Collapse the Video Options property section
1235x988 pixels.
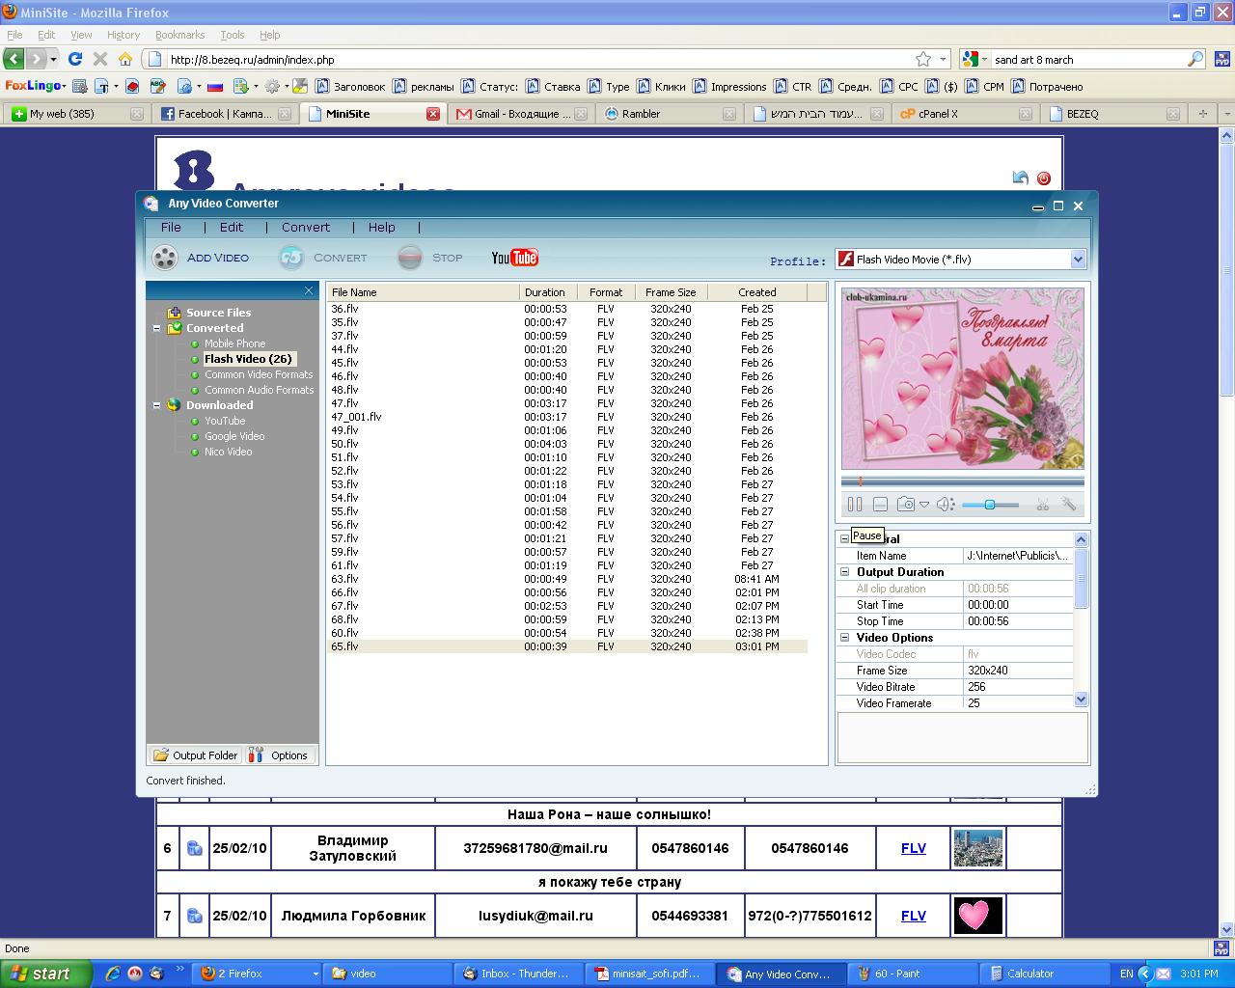tap(845, 638)
